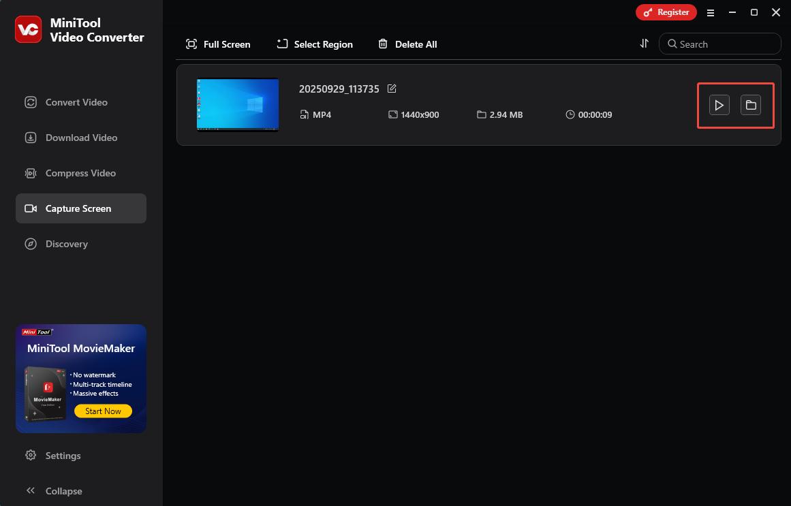791x506 pixels.
Task: Delete All recordings
Action: (x=407, y=44)
